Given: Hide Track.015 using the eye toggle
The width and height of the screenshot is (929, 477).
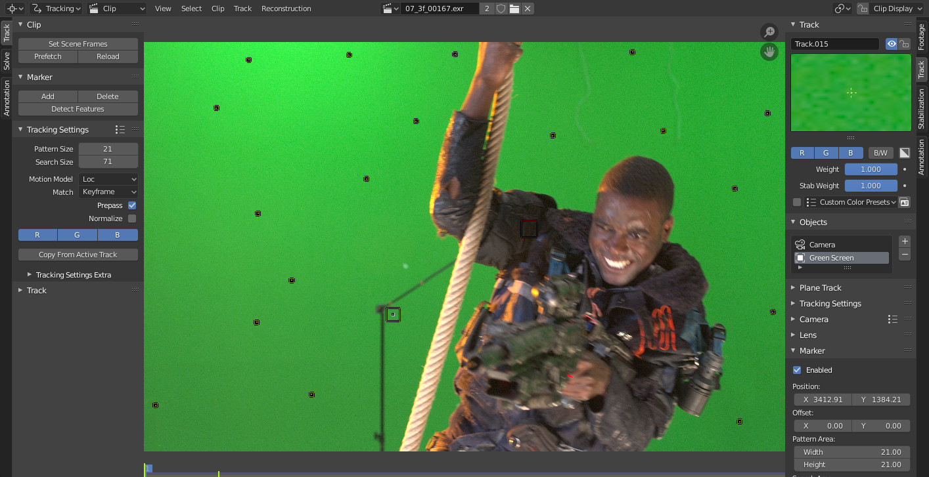Looking at the screenshot, I should coord(892,44).
